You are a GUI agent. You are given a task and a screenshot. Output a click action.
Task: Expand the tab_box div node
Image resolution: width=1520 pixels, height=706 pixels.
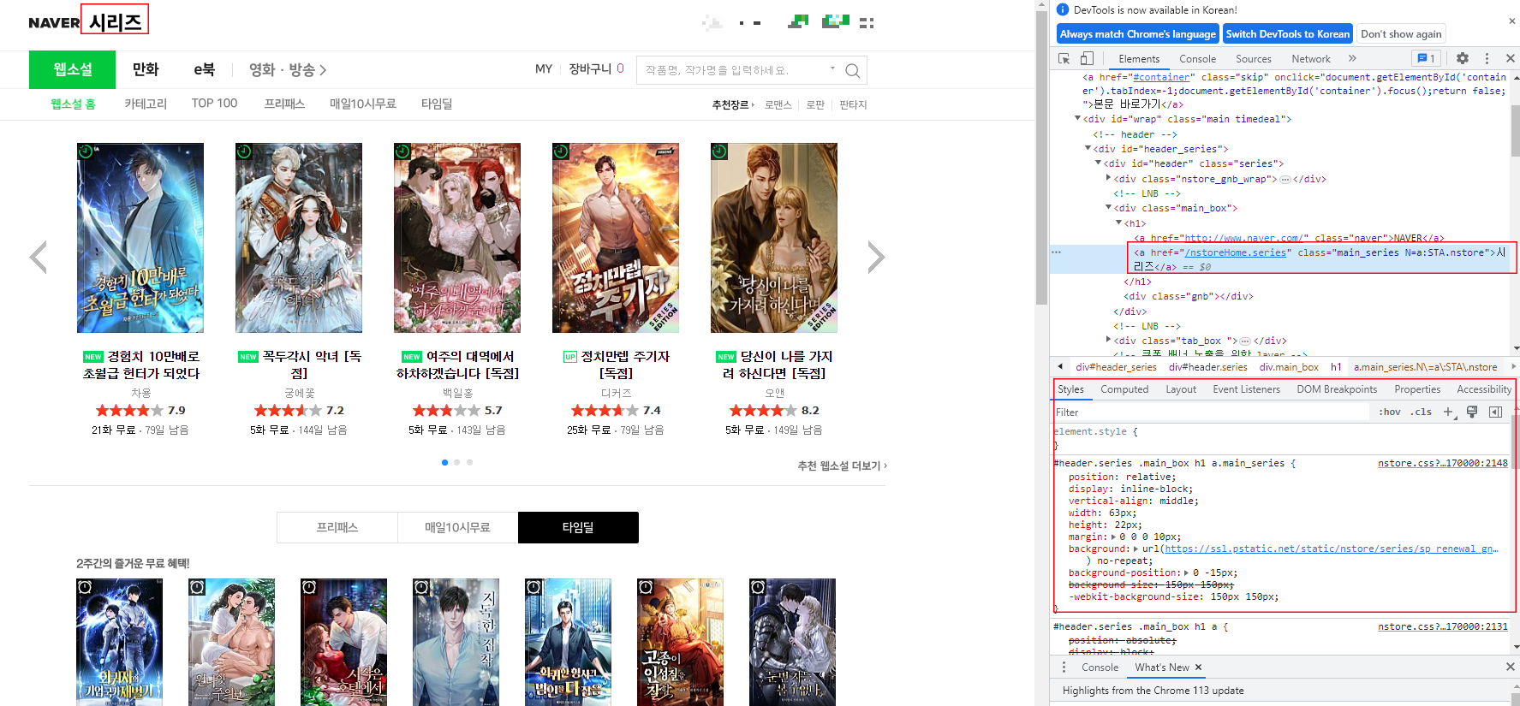(x=1108, y=340)
